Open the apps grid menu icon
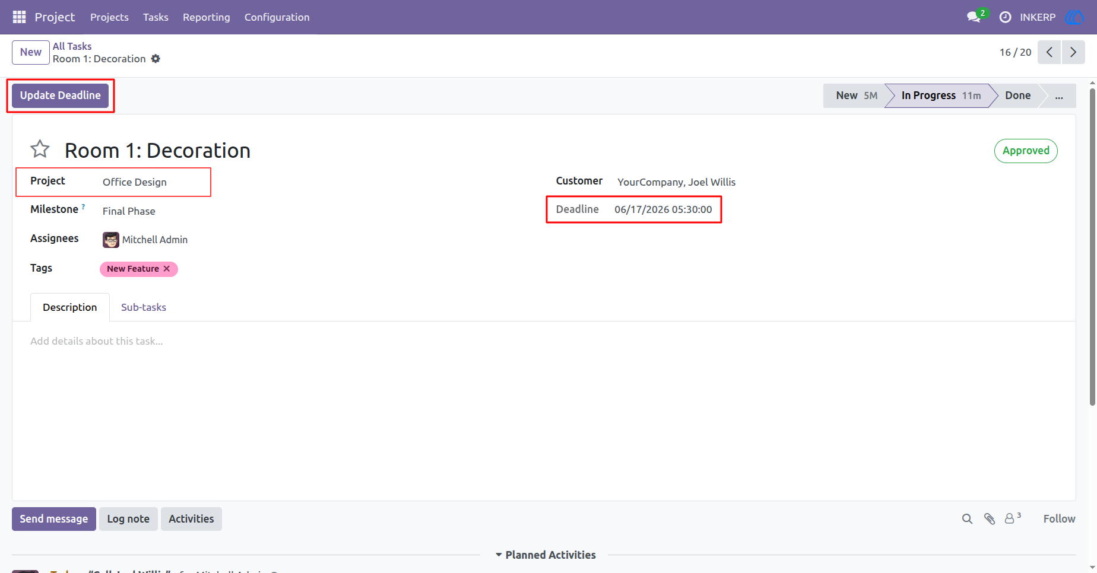The height and width of the screenshot is (573, 1097). pyautogui.click(x=19, y=17)
